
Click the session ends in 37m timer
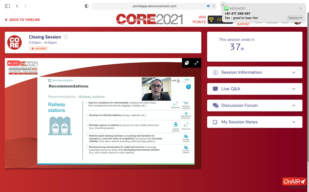237,47
